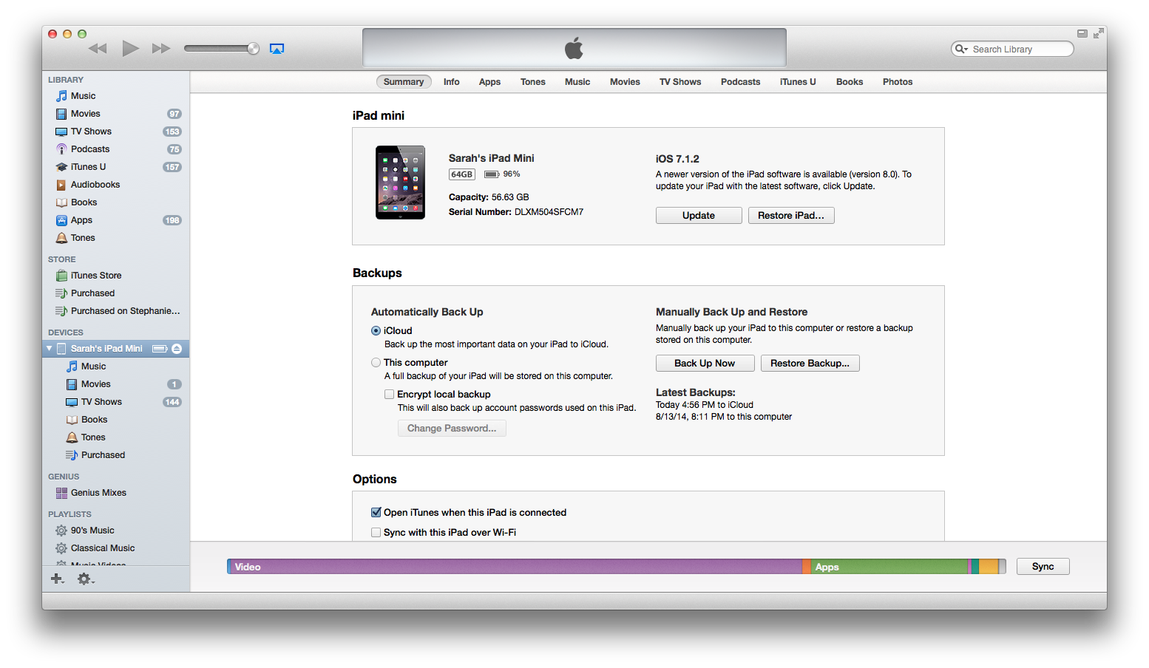
Task: Open the Search Library magnifier dropdown
Action: [961, 50]
